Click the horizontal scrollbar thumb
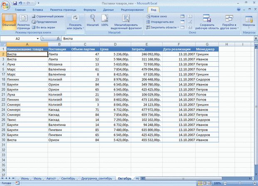Screen dimensions: 258x186 (183, 178)
